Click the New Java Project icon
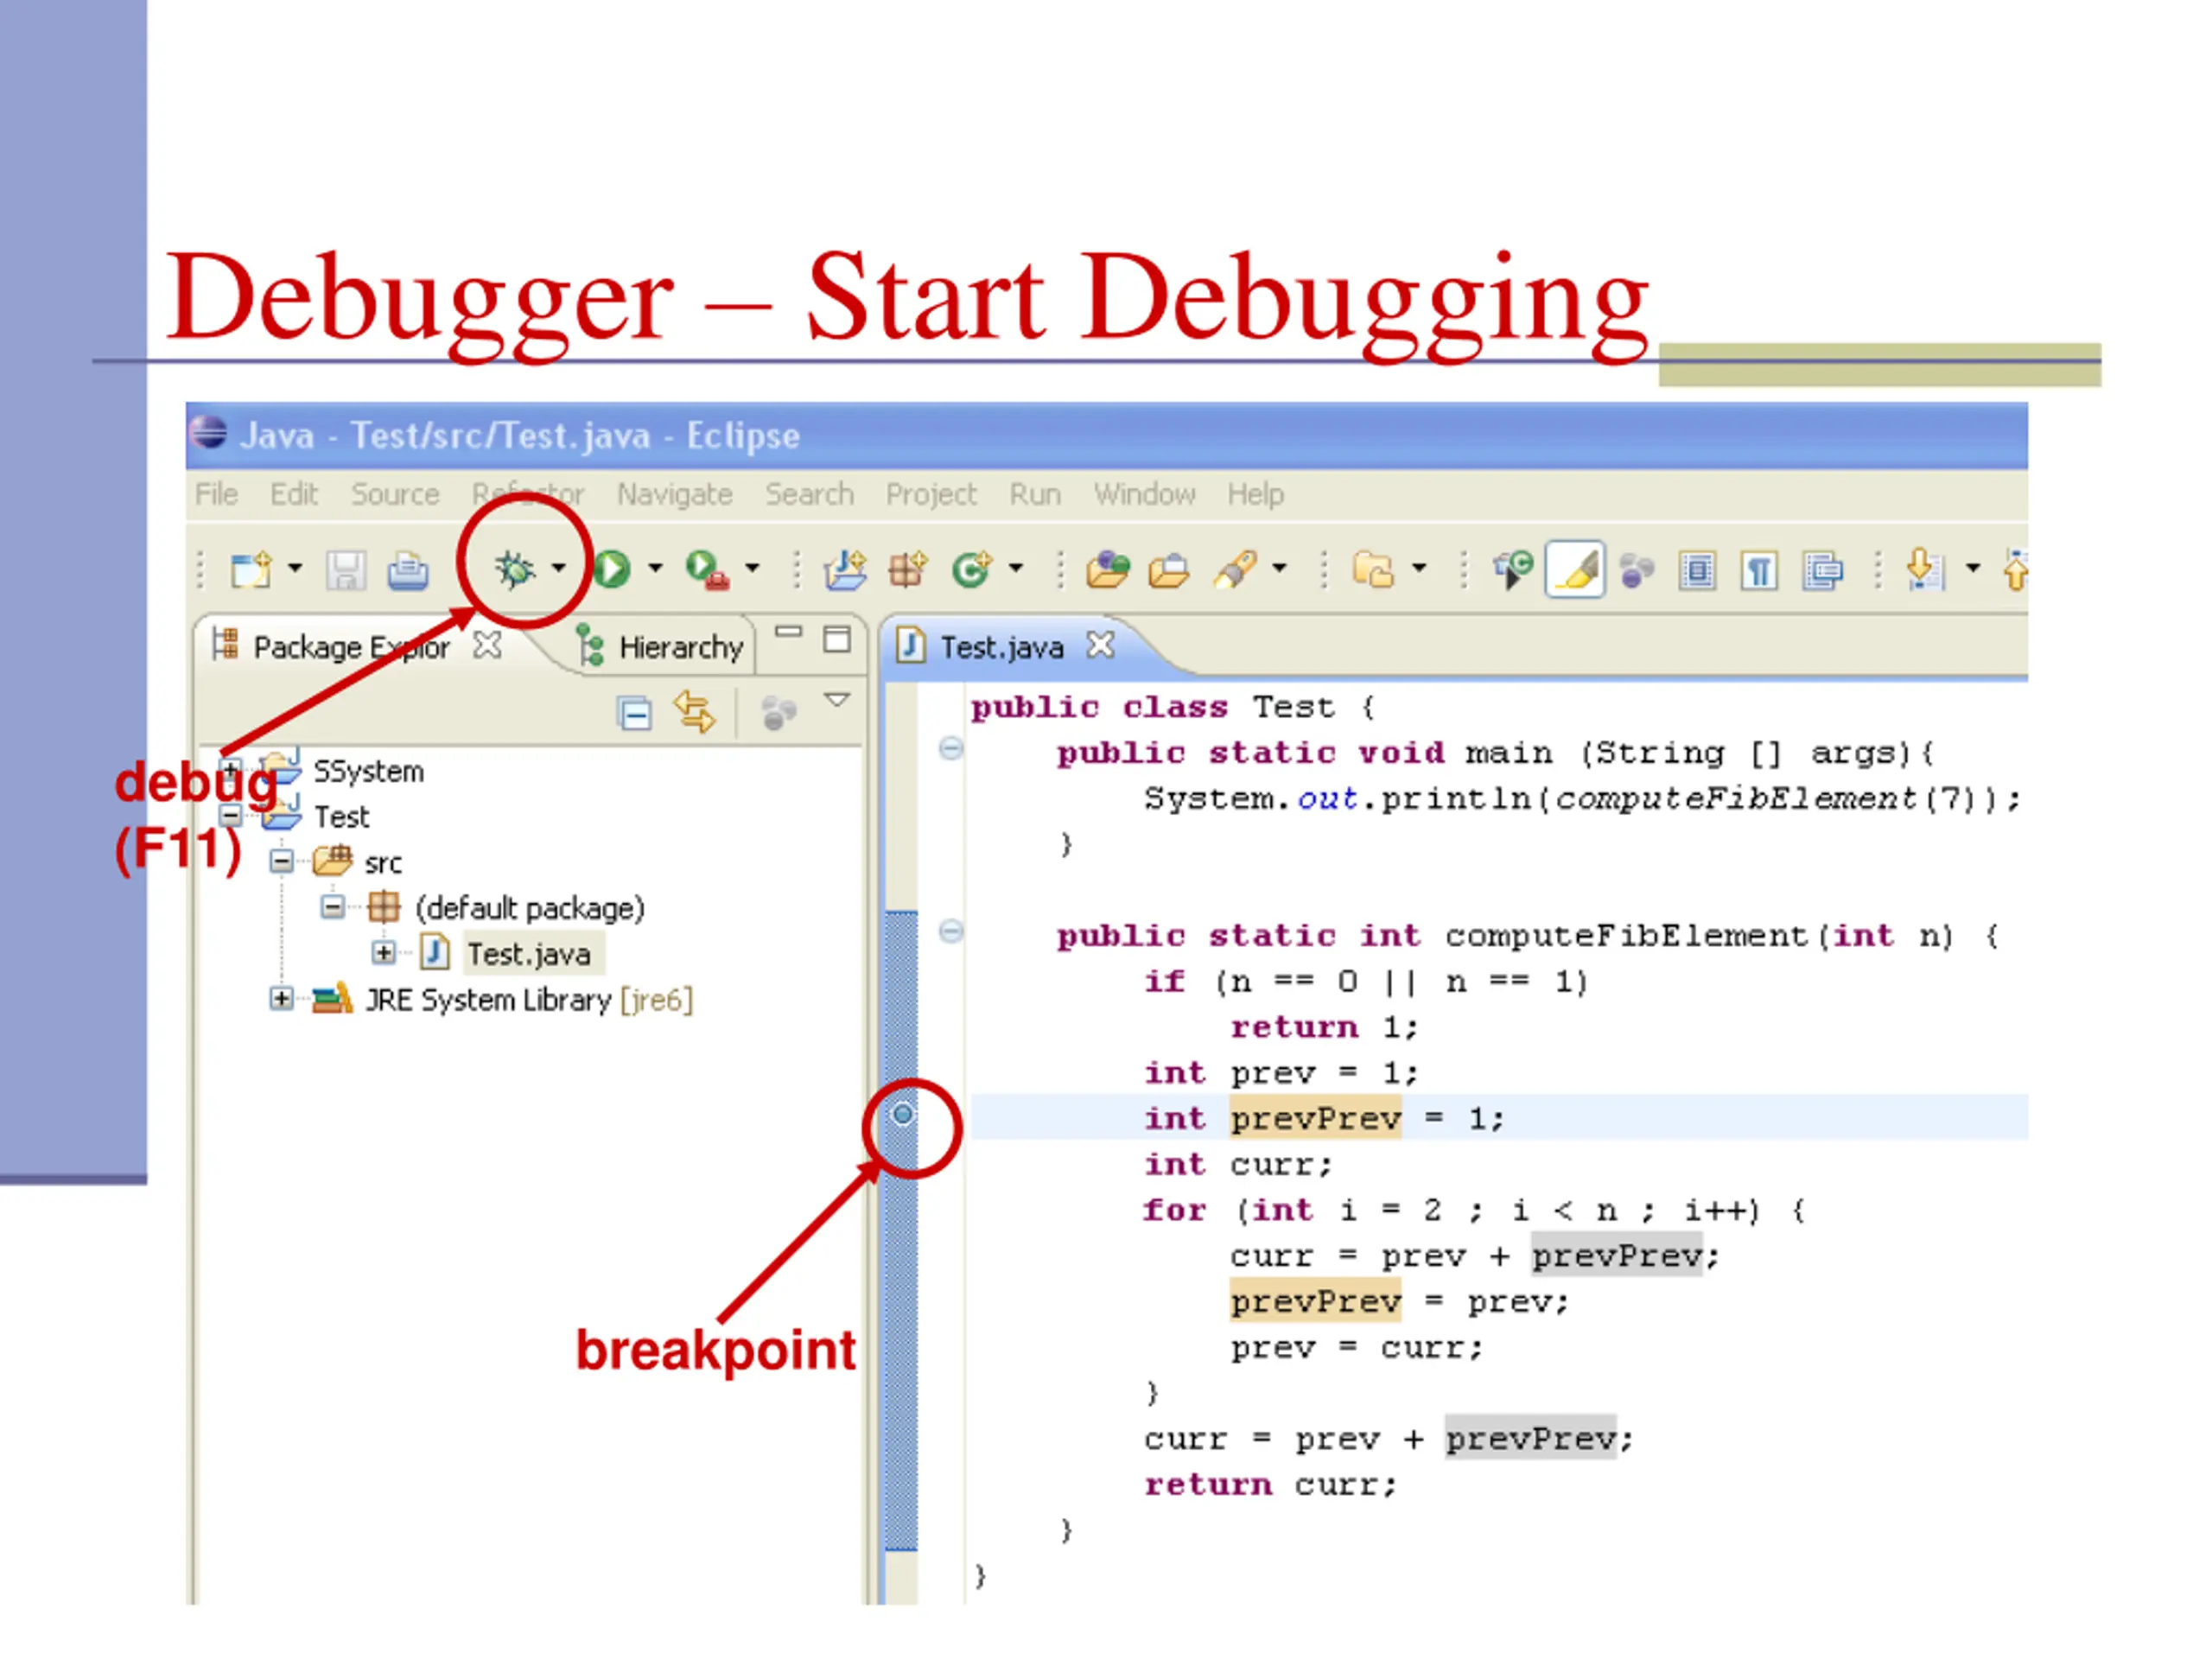This screenshot has width=2212, height=1659. tap(846, 570)
